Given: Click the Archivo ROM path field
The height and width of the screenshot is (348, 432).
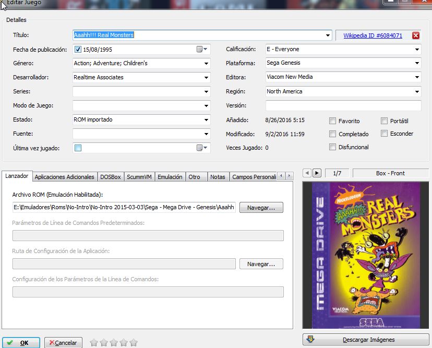Looking at the screenshot, I should (124, 207).
